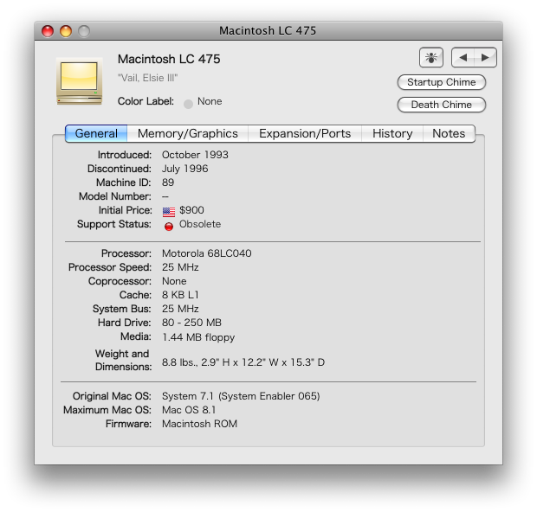Click firmware value "Macintosh ROM"
This screenshot has height=512, width=537.
tap(200, 424)
